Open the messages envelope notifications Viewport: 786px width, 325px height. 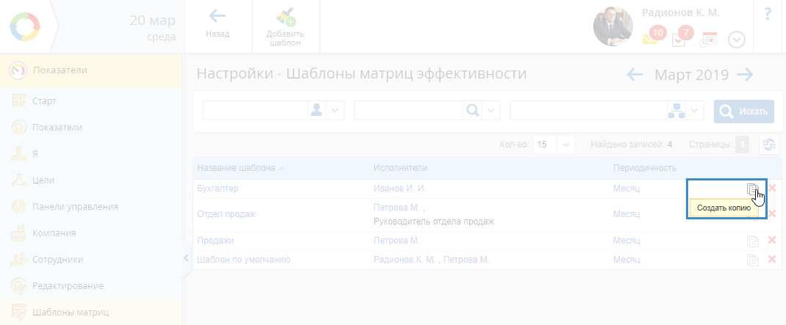coord(651,38)
